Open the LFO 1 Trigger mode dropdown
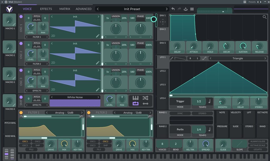This screenshot has width=270, height=161. click(x=180, y=101)
